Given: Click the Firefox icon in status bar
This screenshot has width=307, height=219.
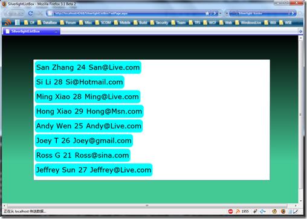Looking at the screenshot, I should coord(283,211).
